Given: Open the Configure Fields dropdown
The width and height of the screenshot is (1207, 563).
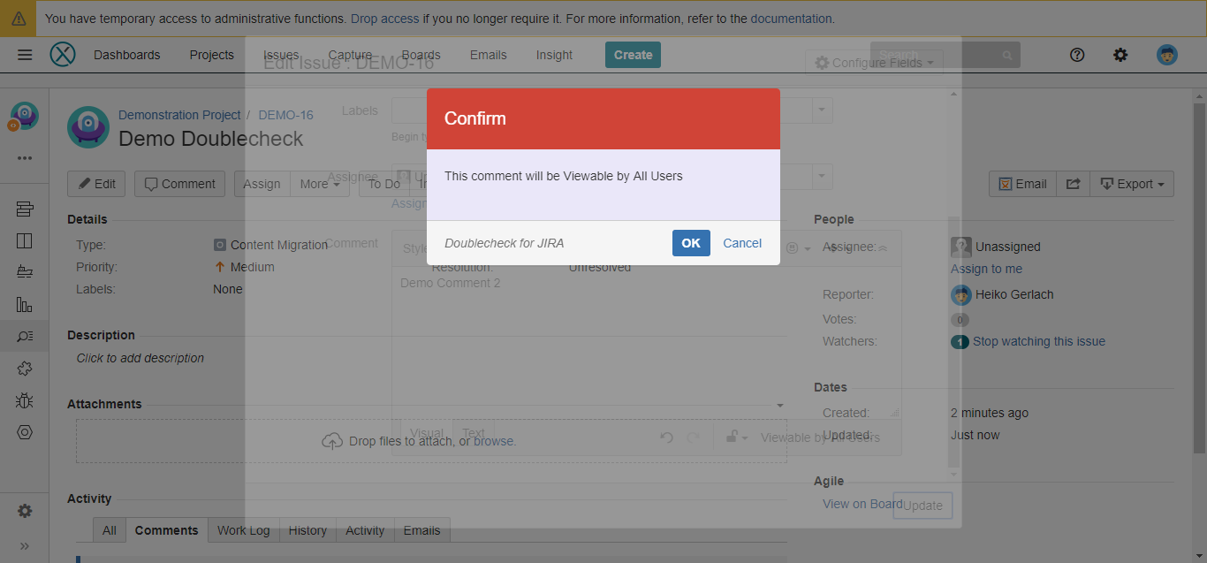Looking at the screenshot, I should pos(874,63).
